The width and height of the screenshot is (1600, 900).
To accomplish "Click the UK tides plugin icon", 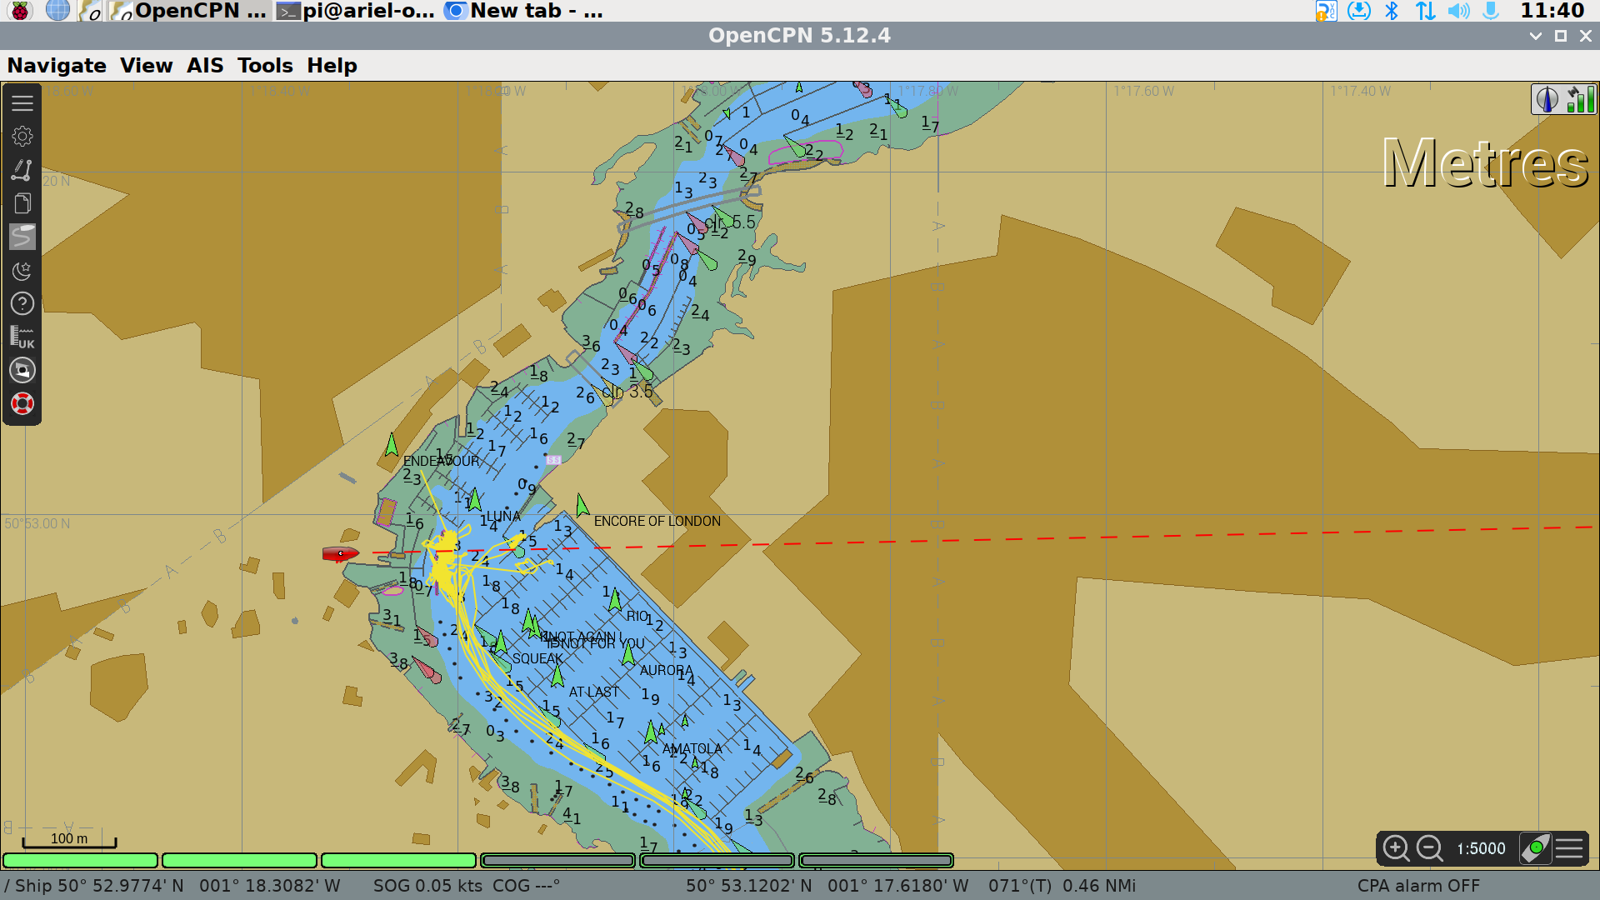I will click(x=22, y=337).
